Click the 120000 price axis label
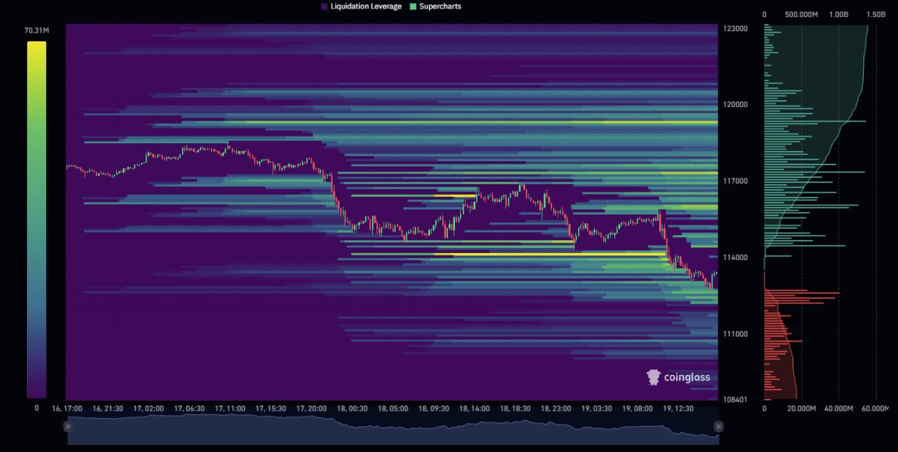The width and height of the screenshot is (898, 452). click(x=736, y=105)
